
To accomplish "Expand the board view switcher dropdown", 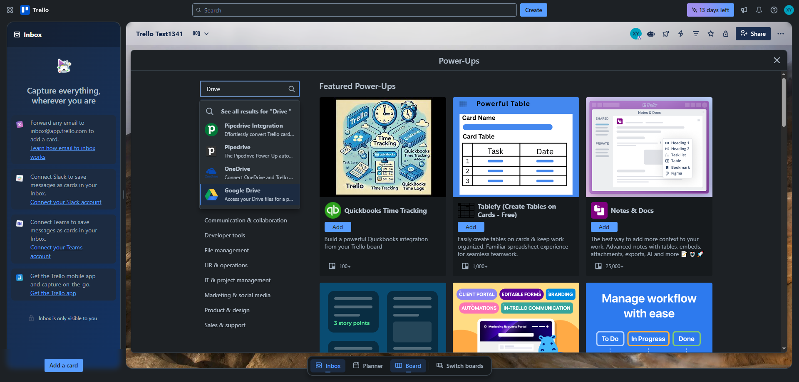I will coord(201,34).
